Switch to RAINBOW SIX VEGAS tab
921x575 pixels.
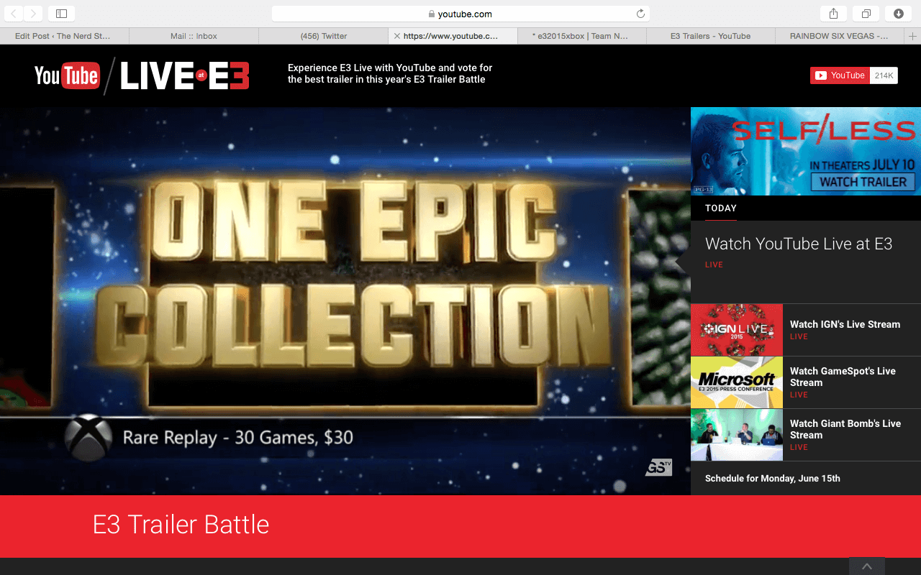(840, 36)
